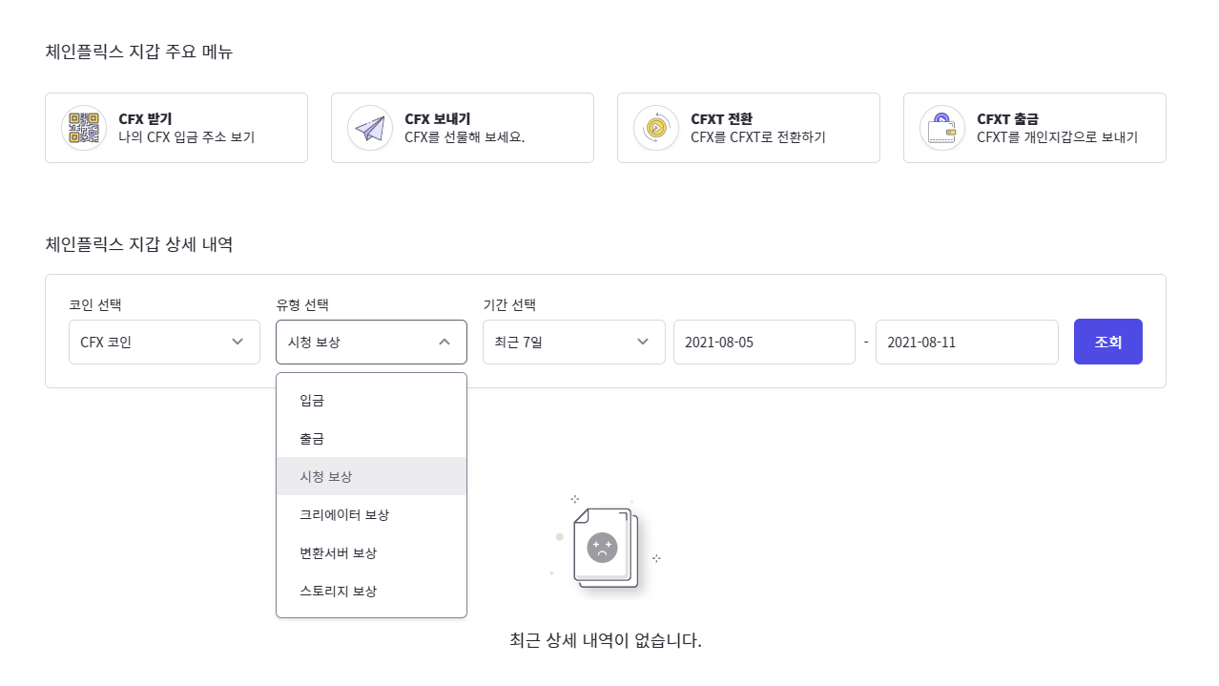Open the CFX 보내기 menu card

[x=463, y=128]
